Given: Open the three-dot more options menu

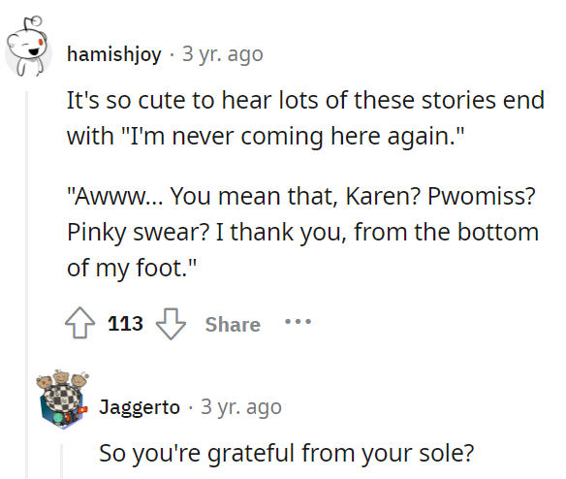Looking at the screenshot, I should click(x=298, y=321).
